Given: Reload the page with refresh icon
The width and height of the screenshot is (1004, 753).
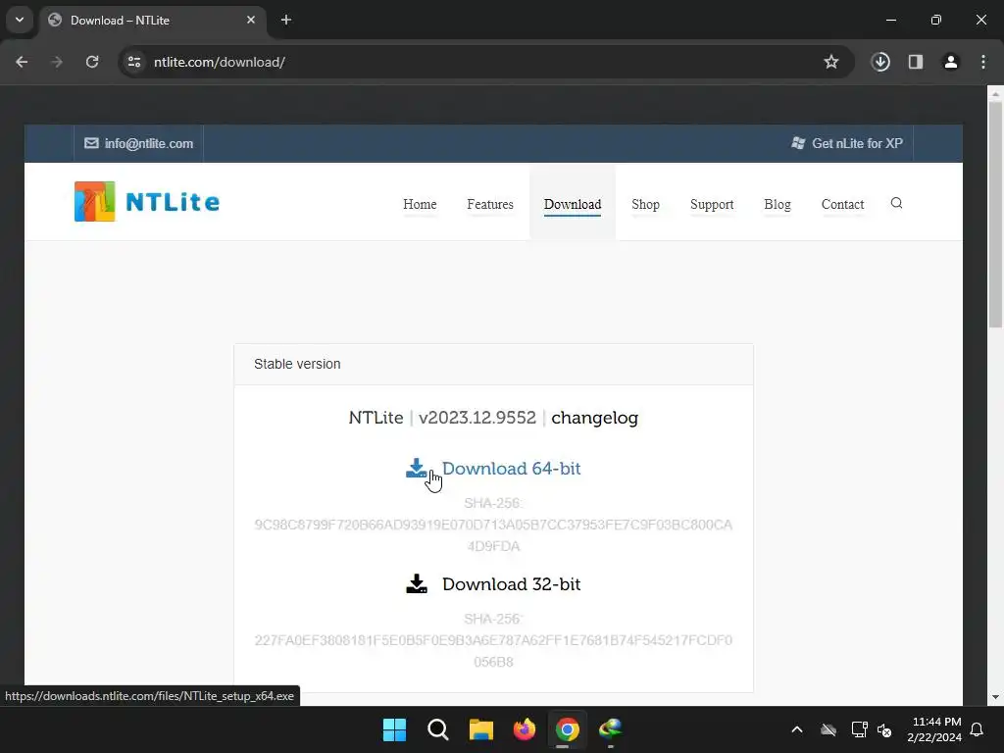Looking at the screenshot, I should [92, 62].
